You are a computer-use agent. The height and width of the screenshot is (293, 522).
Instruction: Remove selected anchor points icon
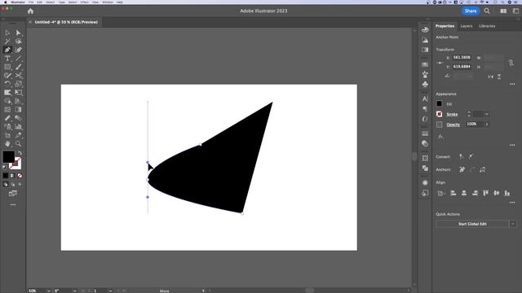tap(462, 170)
